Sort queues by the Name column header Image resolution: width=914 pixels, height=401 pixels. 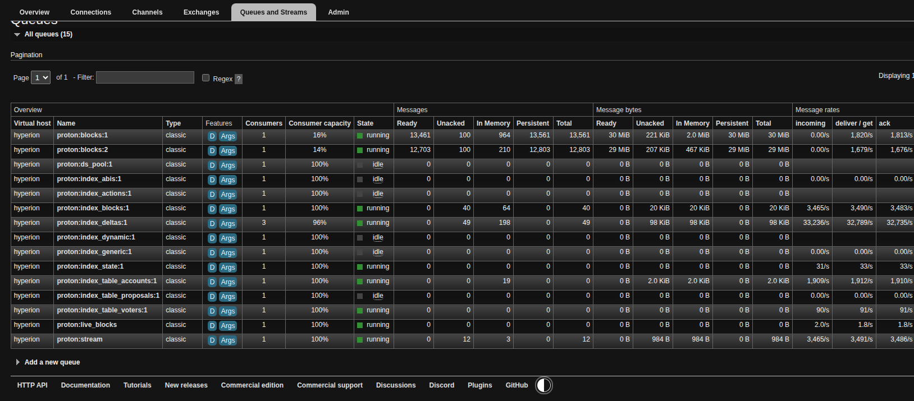(66, 123)
